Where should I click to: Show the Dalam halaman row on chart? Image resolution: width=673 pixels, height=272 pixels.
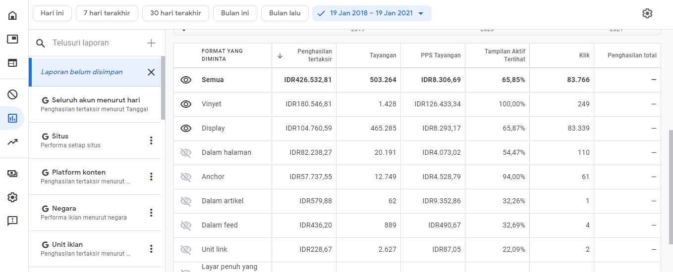point(186,153)
